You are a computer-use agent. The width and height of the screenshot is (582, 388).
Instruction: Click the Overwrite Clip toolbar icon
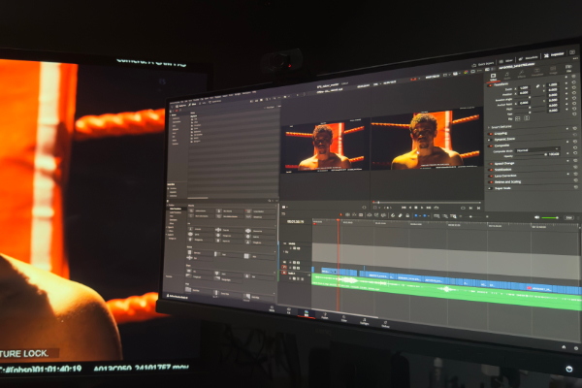click(x=376, y=215)
